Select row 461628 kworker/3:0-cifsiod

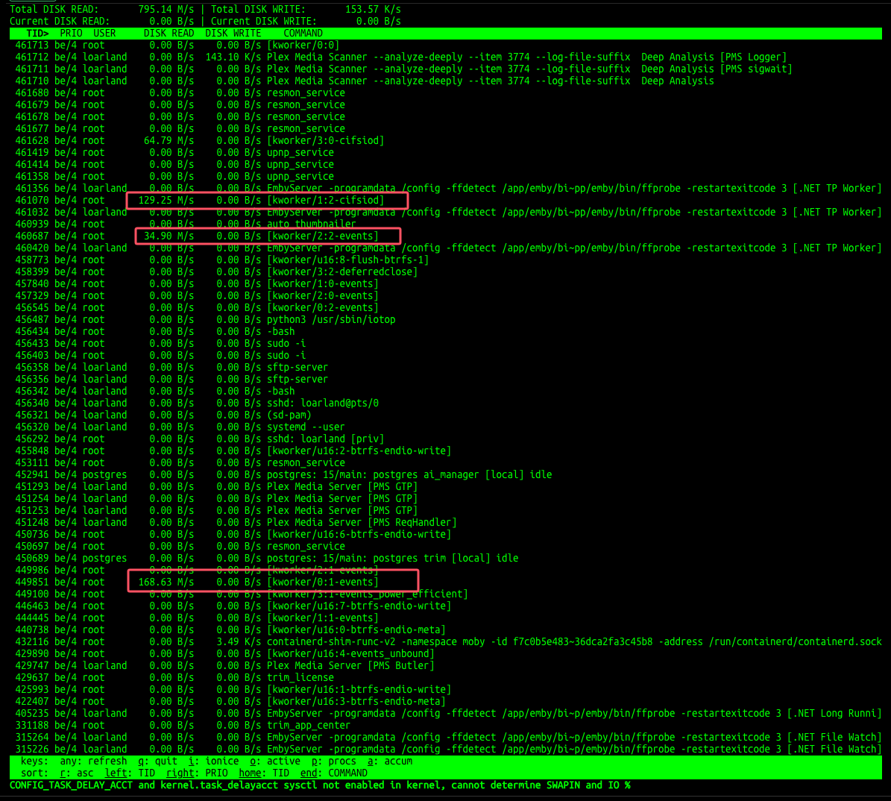tap(446, 141)
